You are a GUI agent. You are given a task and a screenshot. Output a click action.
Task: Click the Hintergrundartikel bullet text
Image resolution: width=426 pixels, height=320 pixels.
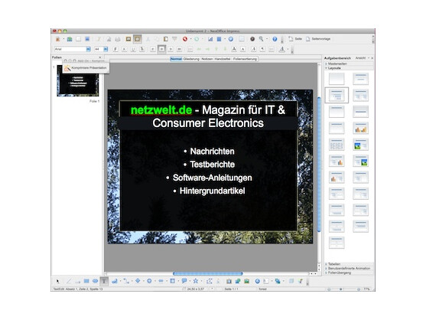212,191
